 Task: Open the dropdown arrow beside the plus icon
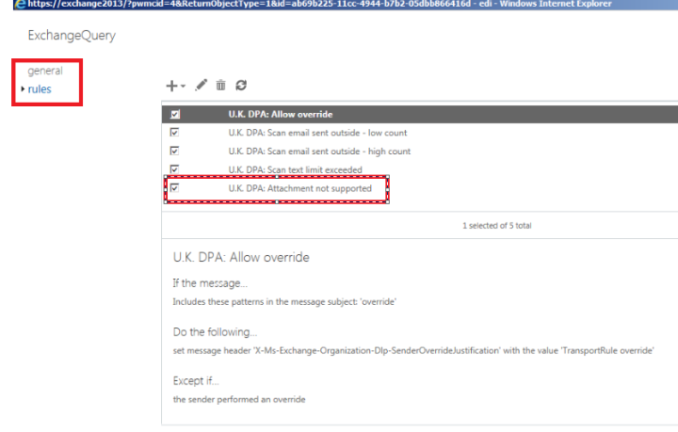click(x=182, y=87)
